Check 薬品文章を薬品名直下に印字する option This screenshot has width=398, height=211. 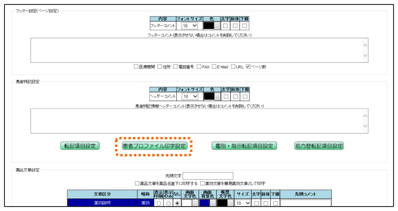tap(137, 183)
